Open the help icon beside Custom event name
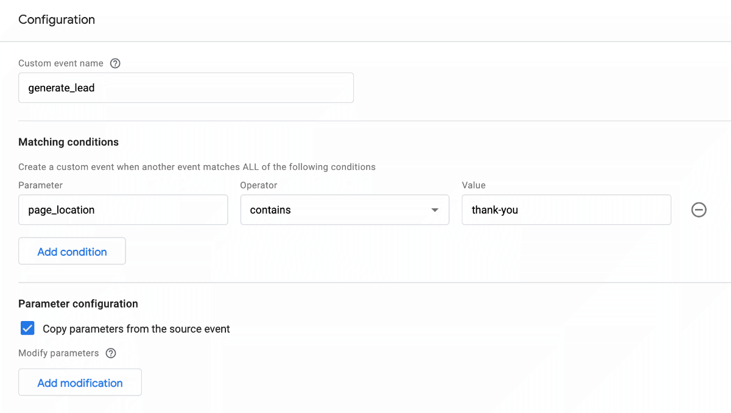 [115, 63]
